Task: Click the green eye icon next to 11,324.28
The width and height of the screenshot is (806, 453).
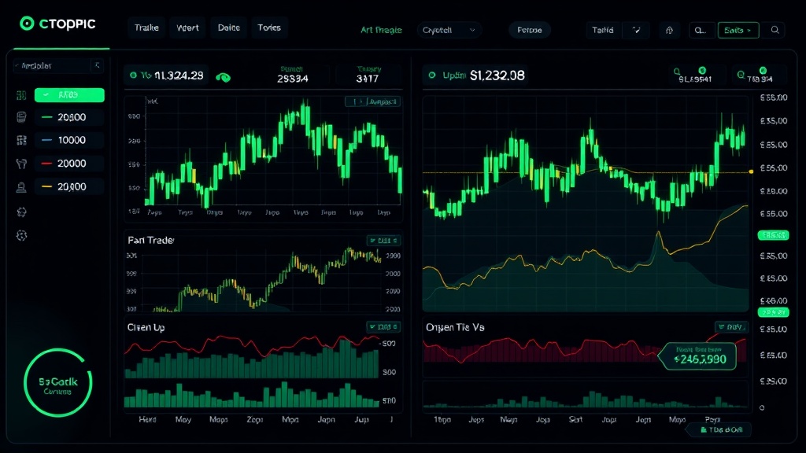Action: pyautogui.click(x=223, y=77)
